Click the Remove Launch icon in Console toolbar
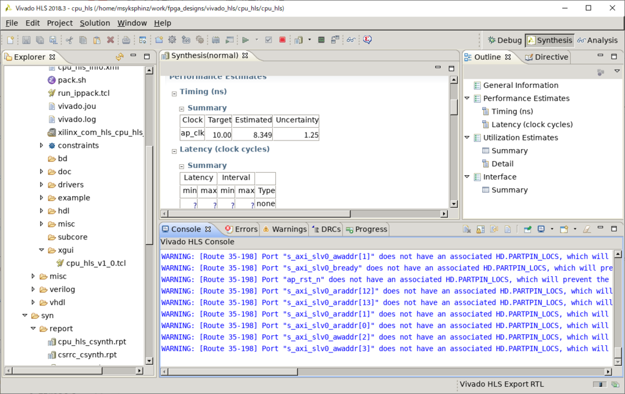Screen dimensions: 625x394 (467, 229)
